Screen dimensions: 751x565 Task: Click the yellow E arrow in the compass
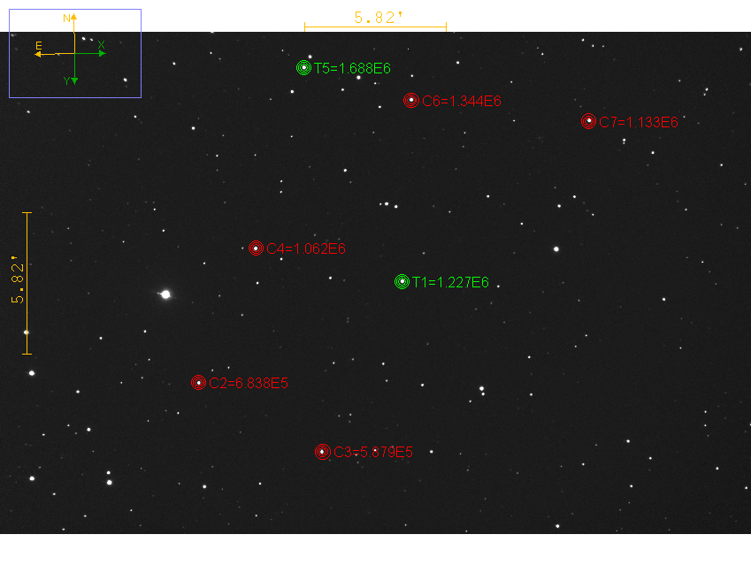click(x=40, y=53)
